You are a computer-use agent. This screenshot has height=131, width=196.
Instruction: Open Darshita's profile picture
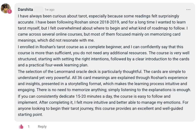(x=5, y=8)
